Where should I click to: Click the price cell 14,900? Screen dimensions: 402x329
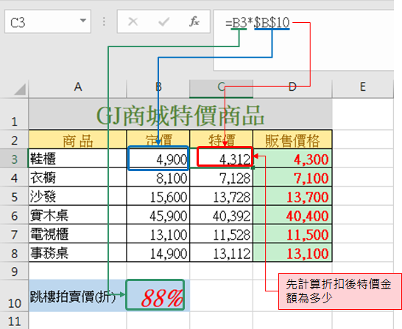pyautogui.click(x=158, y=253)
